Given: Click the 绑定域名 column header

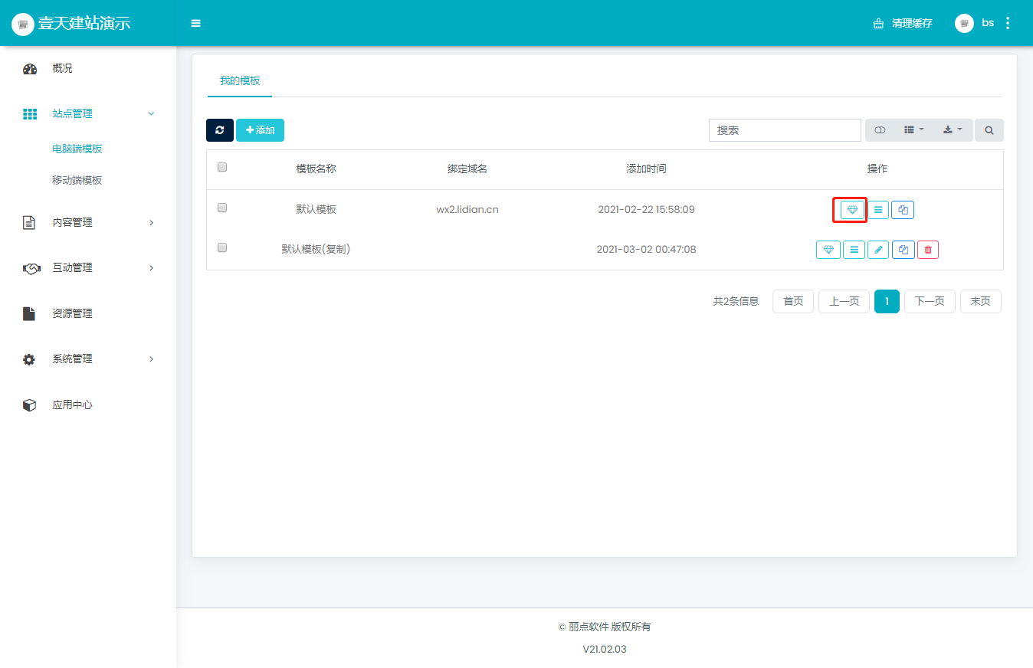Looking at the screenshot, I should [x=467, y=169].
